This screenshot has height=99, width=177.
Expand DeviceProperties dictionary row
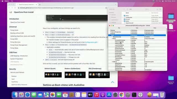point(111,32)
